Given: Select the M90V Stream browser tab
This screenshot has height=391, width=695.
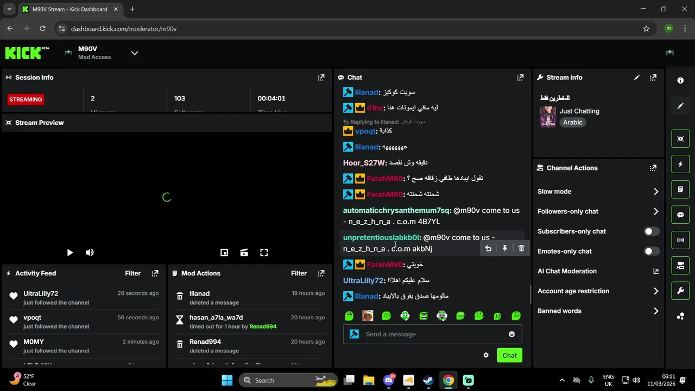Looking at the screenshot, I should [x=70, y=9].
